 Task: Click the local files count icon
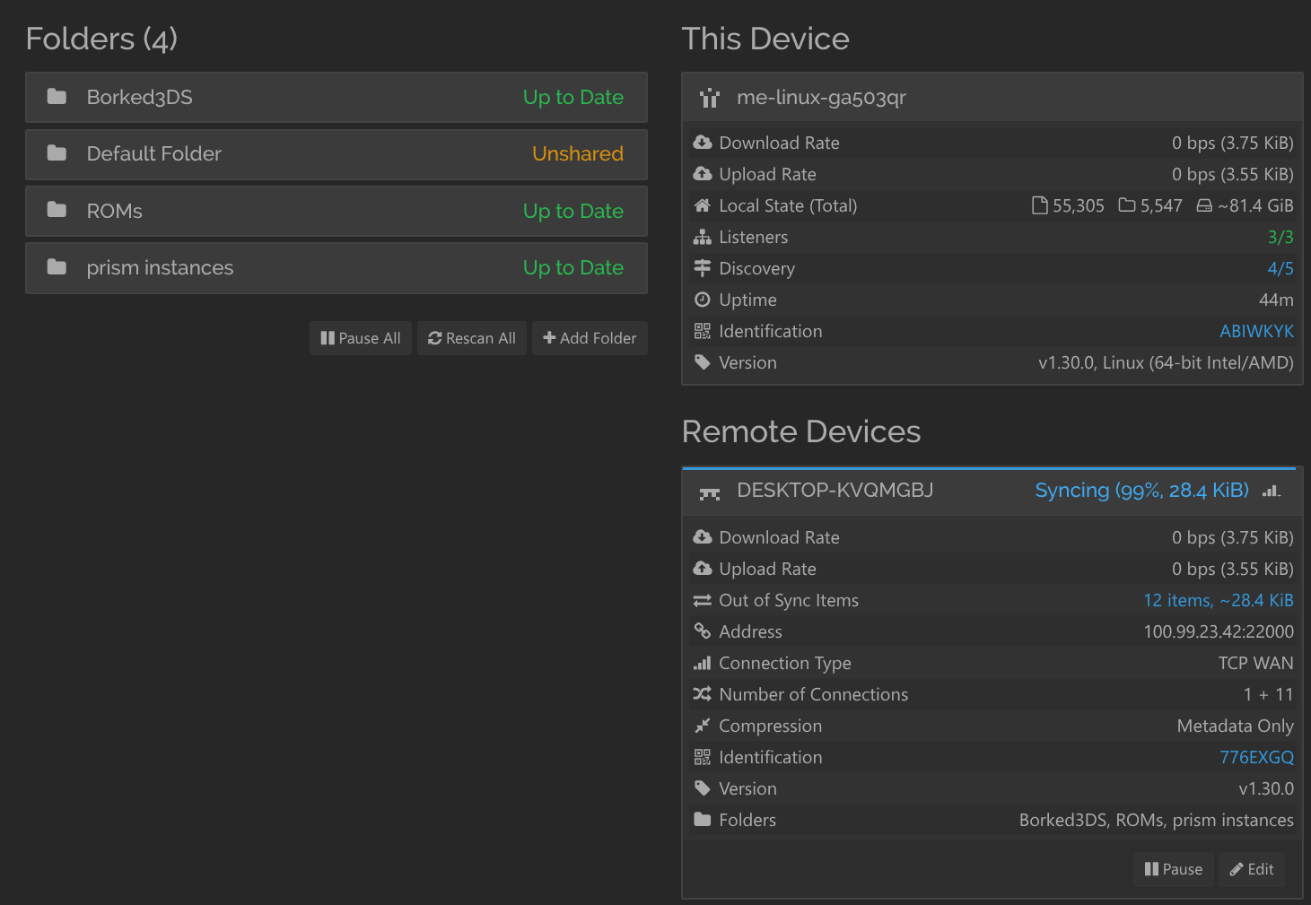[x=1040, y=205]
